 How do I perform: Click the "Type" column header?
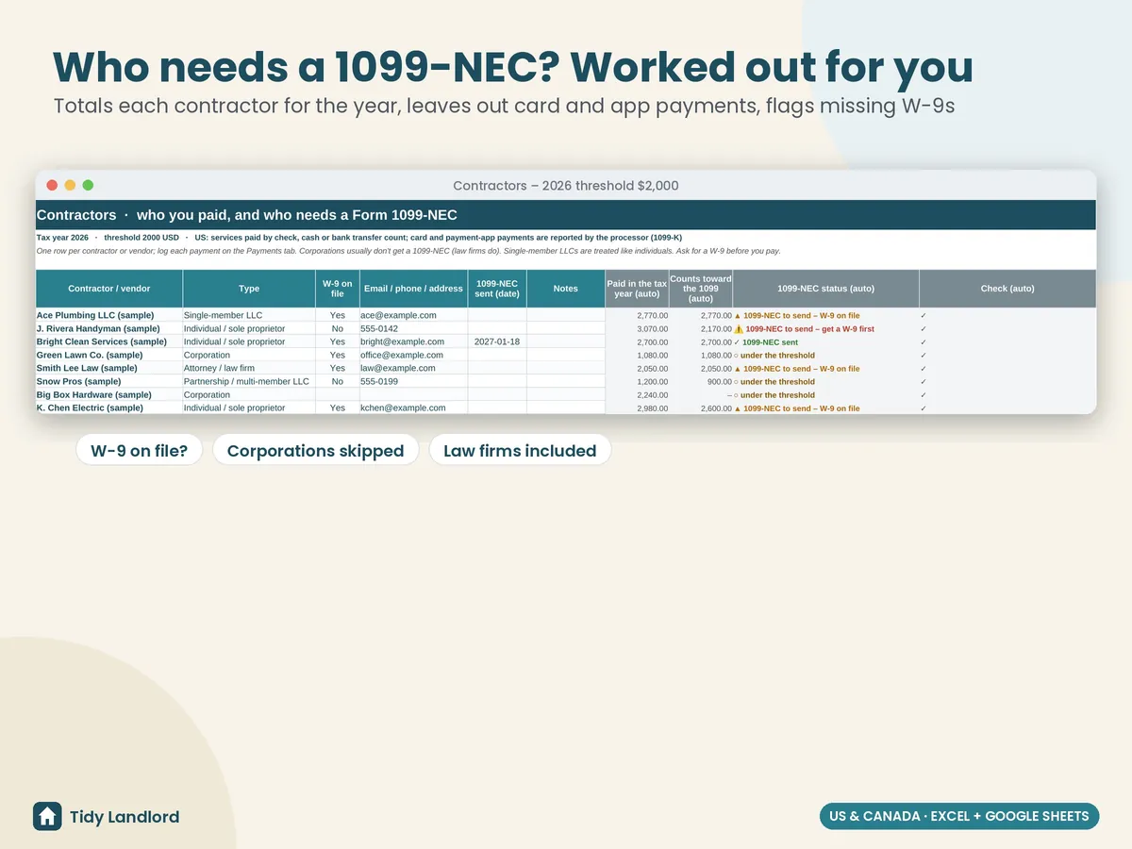click(249, 289)
